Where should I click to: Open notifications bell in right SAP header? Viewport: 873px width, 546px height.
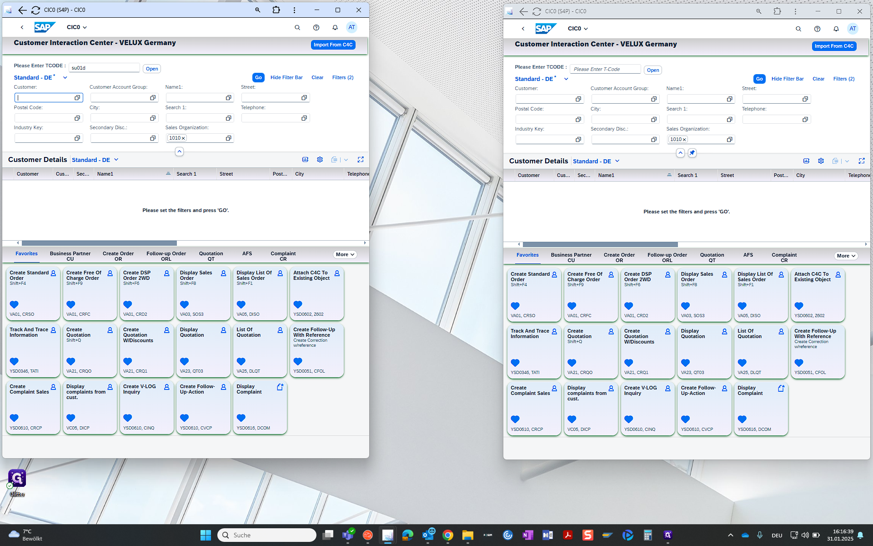click(x=836, y=29)
